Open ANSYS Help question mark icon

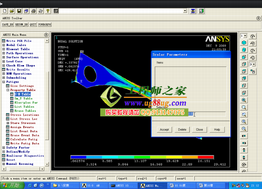click(x=48, y=11)
